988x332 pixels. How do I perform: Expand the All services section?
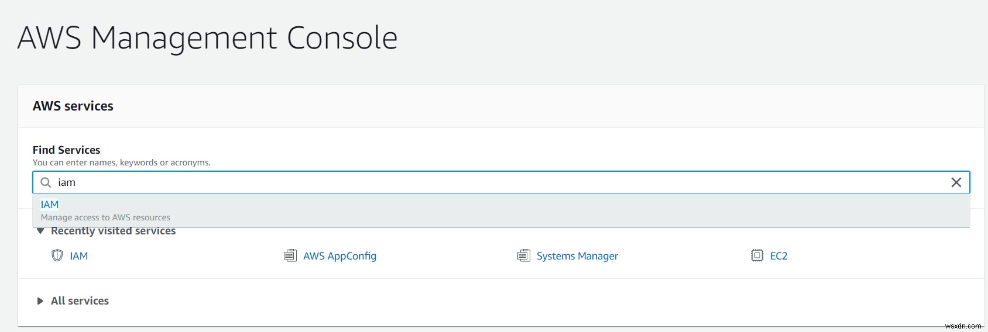tap(40, 301)
